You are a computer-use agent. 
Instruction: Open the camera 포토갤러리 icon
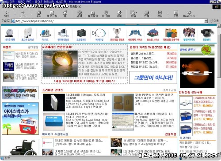click(x=81, y=35)
